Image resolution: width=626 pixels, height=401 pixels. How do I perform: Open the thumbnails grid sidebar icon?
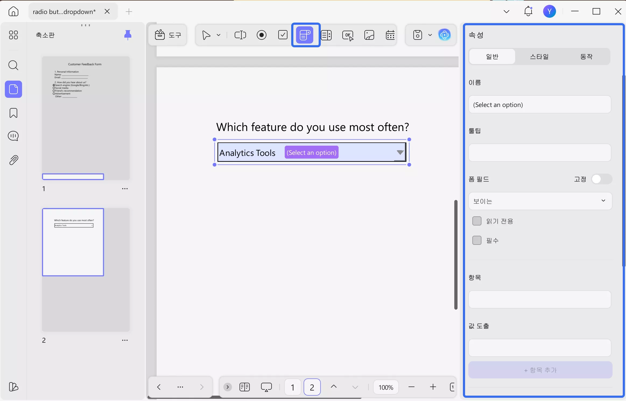[13, 35]
